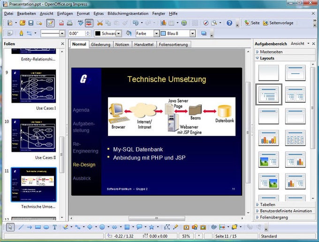Click the line width input field

[77, 33]
